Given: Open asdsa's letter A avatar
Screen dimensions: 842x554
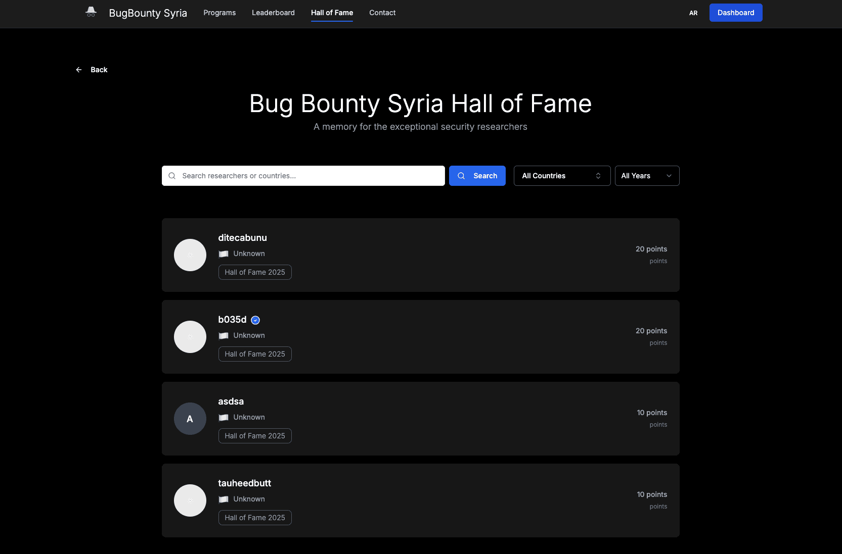Looking at the screenshot, I should (x=190, y=419).
